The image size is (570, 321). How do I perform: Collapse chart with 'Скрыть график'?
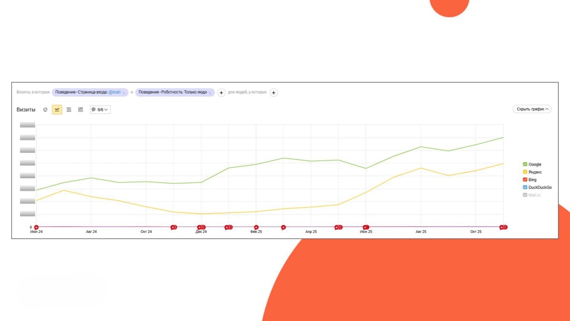coord(532,109)
